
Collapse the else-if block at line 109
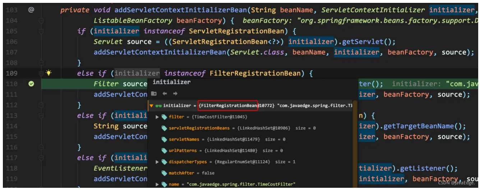(41, 73)
